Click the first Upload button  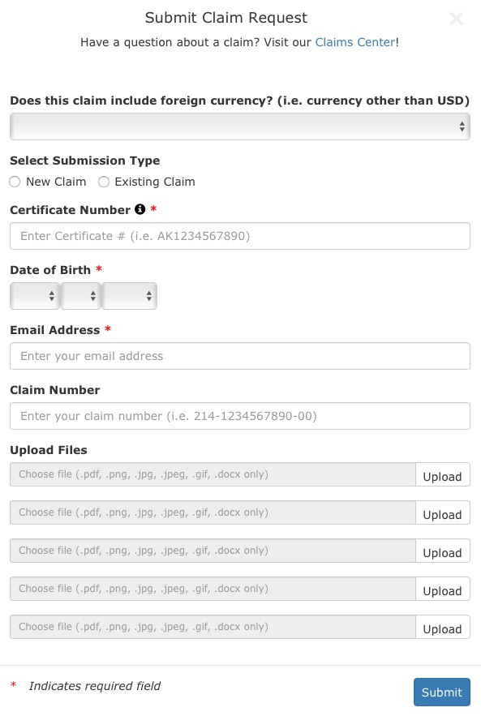point(443,474)
